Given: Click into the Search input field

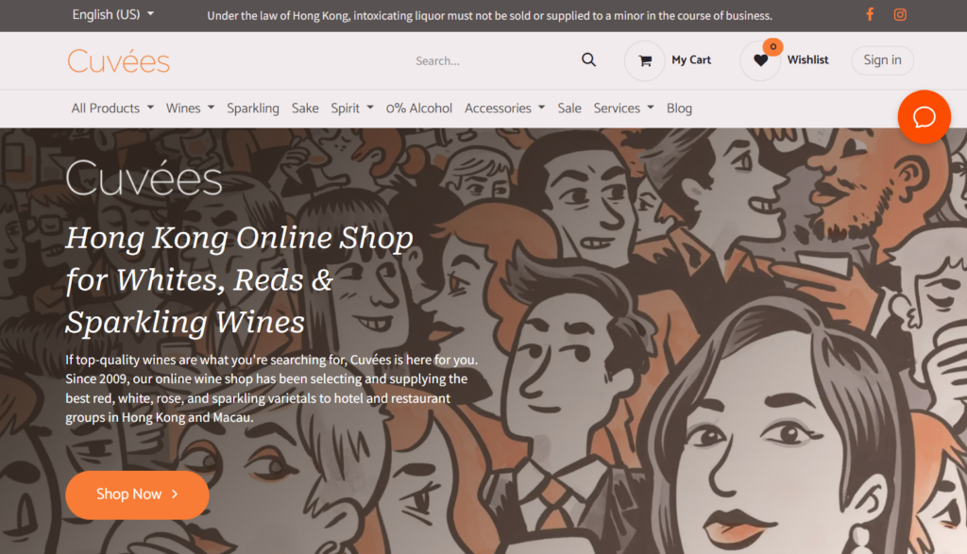Looking at the screenshot, I should pyautogui.click(x=493, y=60).
